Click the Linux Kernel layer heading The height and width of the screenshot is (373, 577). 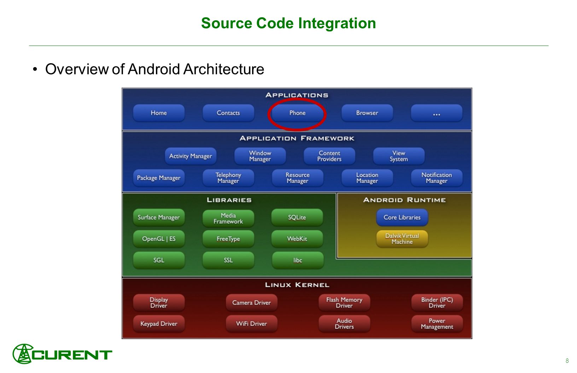coord(297,285)
